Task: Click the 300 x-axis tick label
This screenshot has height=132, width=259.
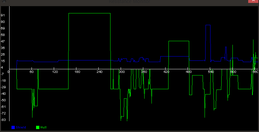Action: click(x=122, y=72)
